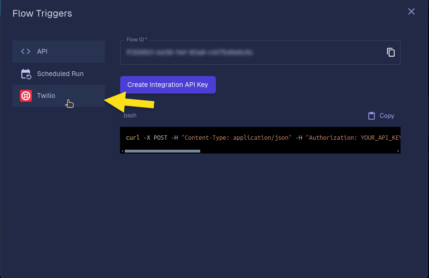429x278 pixels.
Task: Click the code block horizontal scrollbar thumb
Action: coord(162,151)
